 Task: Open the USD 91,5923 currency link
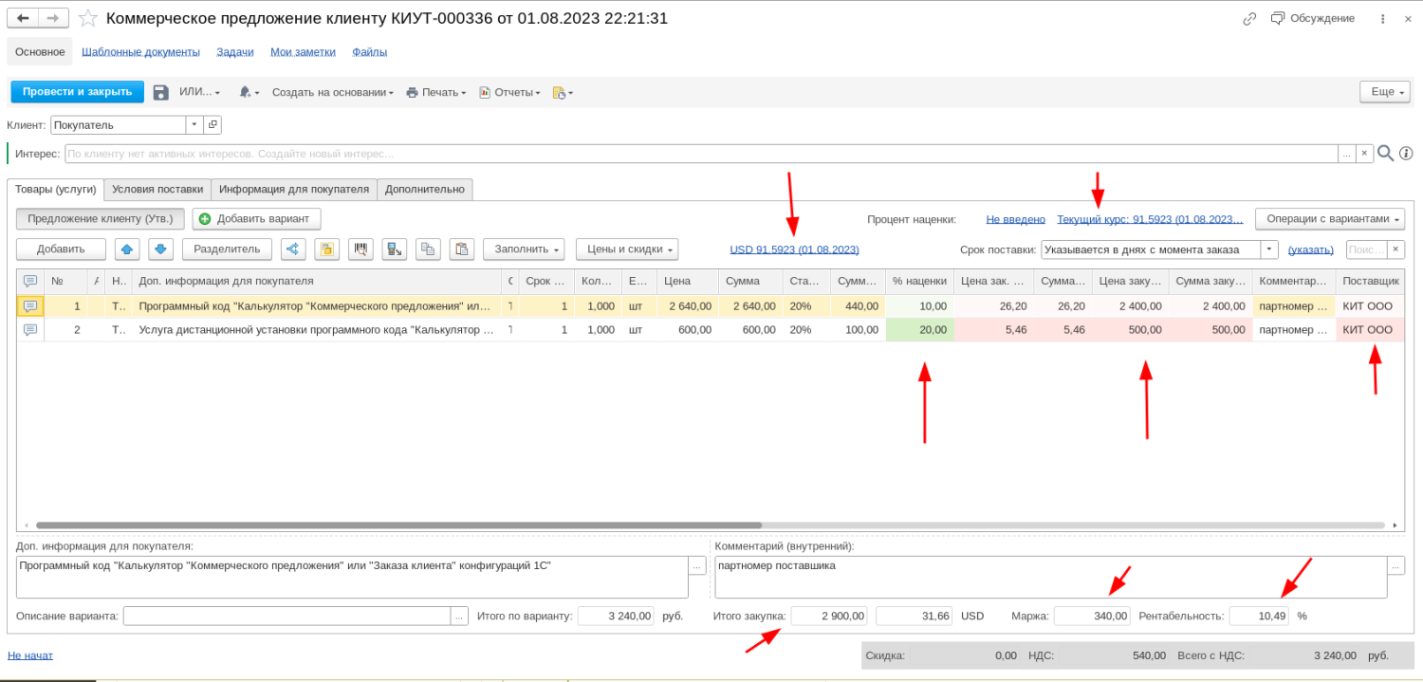(x=794, y=249)
